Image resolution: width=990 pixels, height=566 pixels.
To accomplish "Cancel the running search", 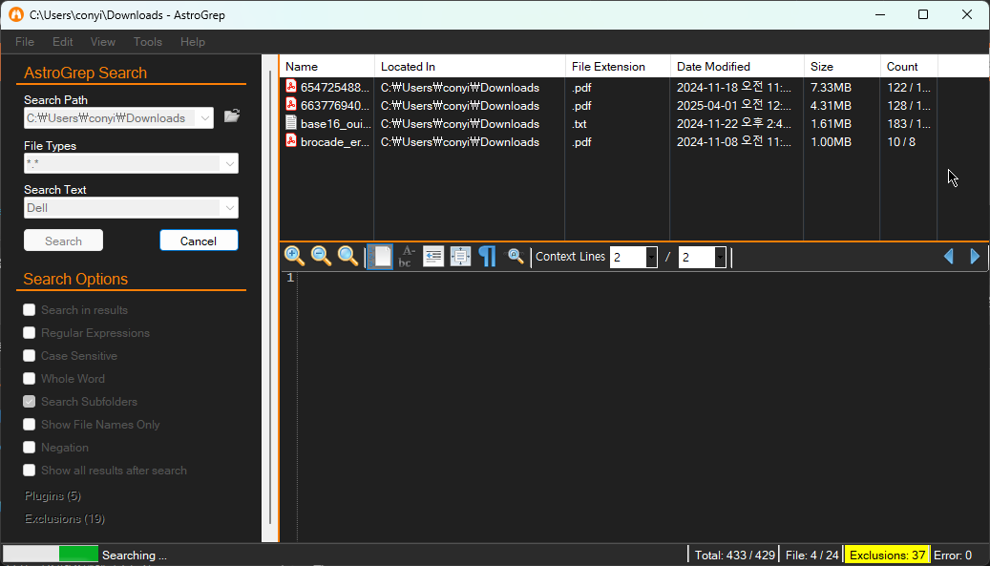I will pyautogui.click(x=199, y=241).
